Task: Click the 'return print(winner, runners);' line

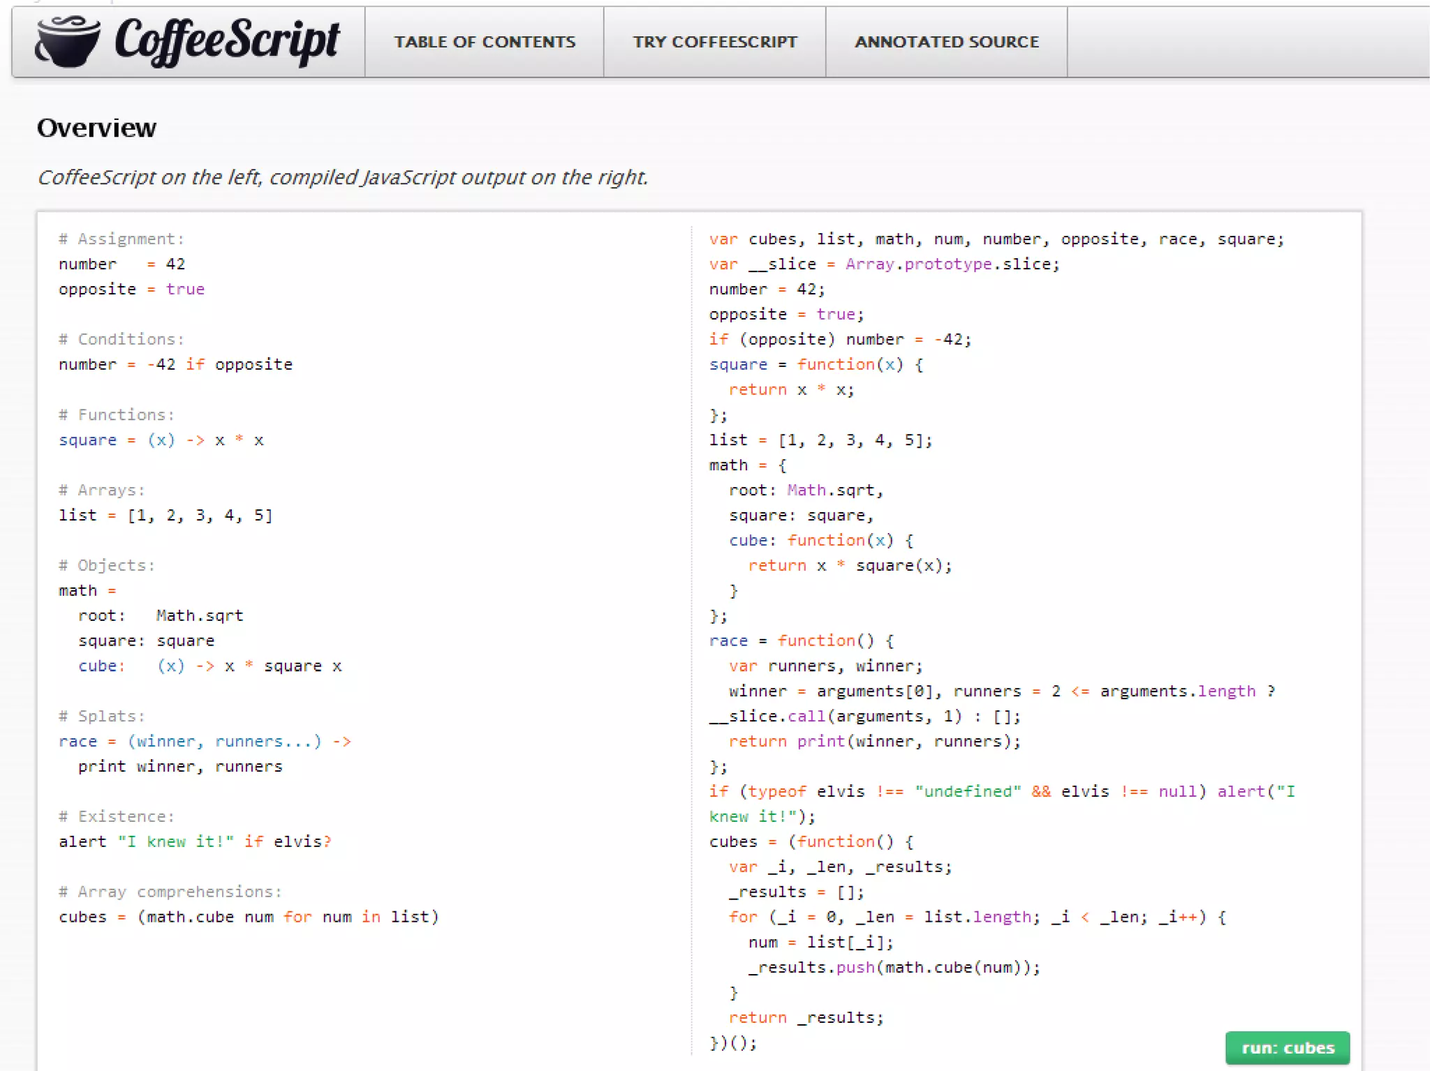Action: pos(874,742)
